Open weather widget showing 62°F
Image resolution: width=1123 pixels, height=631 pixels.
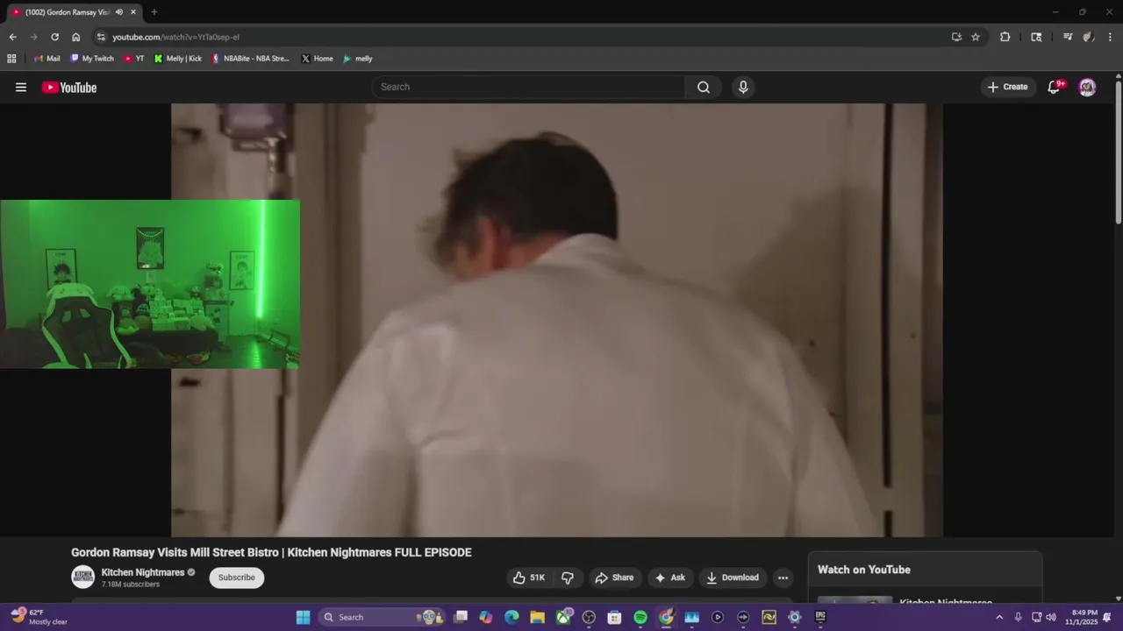click(39, 617)
